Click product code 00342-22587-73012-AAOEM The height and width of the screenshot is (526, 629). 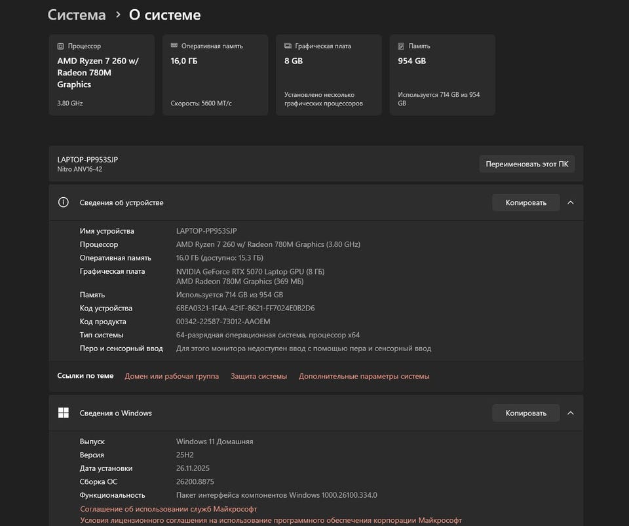(223, 322)
